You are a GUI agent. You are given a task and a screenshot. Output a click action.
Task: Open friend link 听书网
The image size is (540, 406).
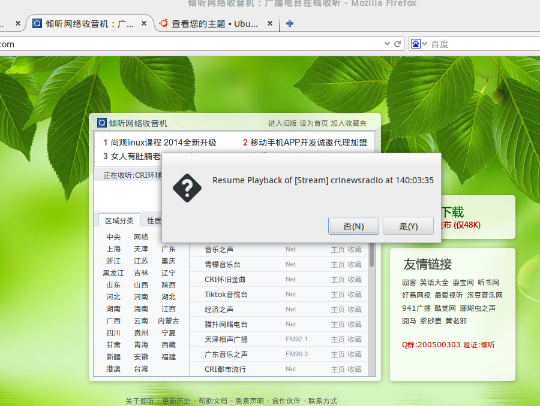[x=488, y=283]
